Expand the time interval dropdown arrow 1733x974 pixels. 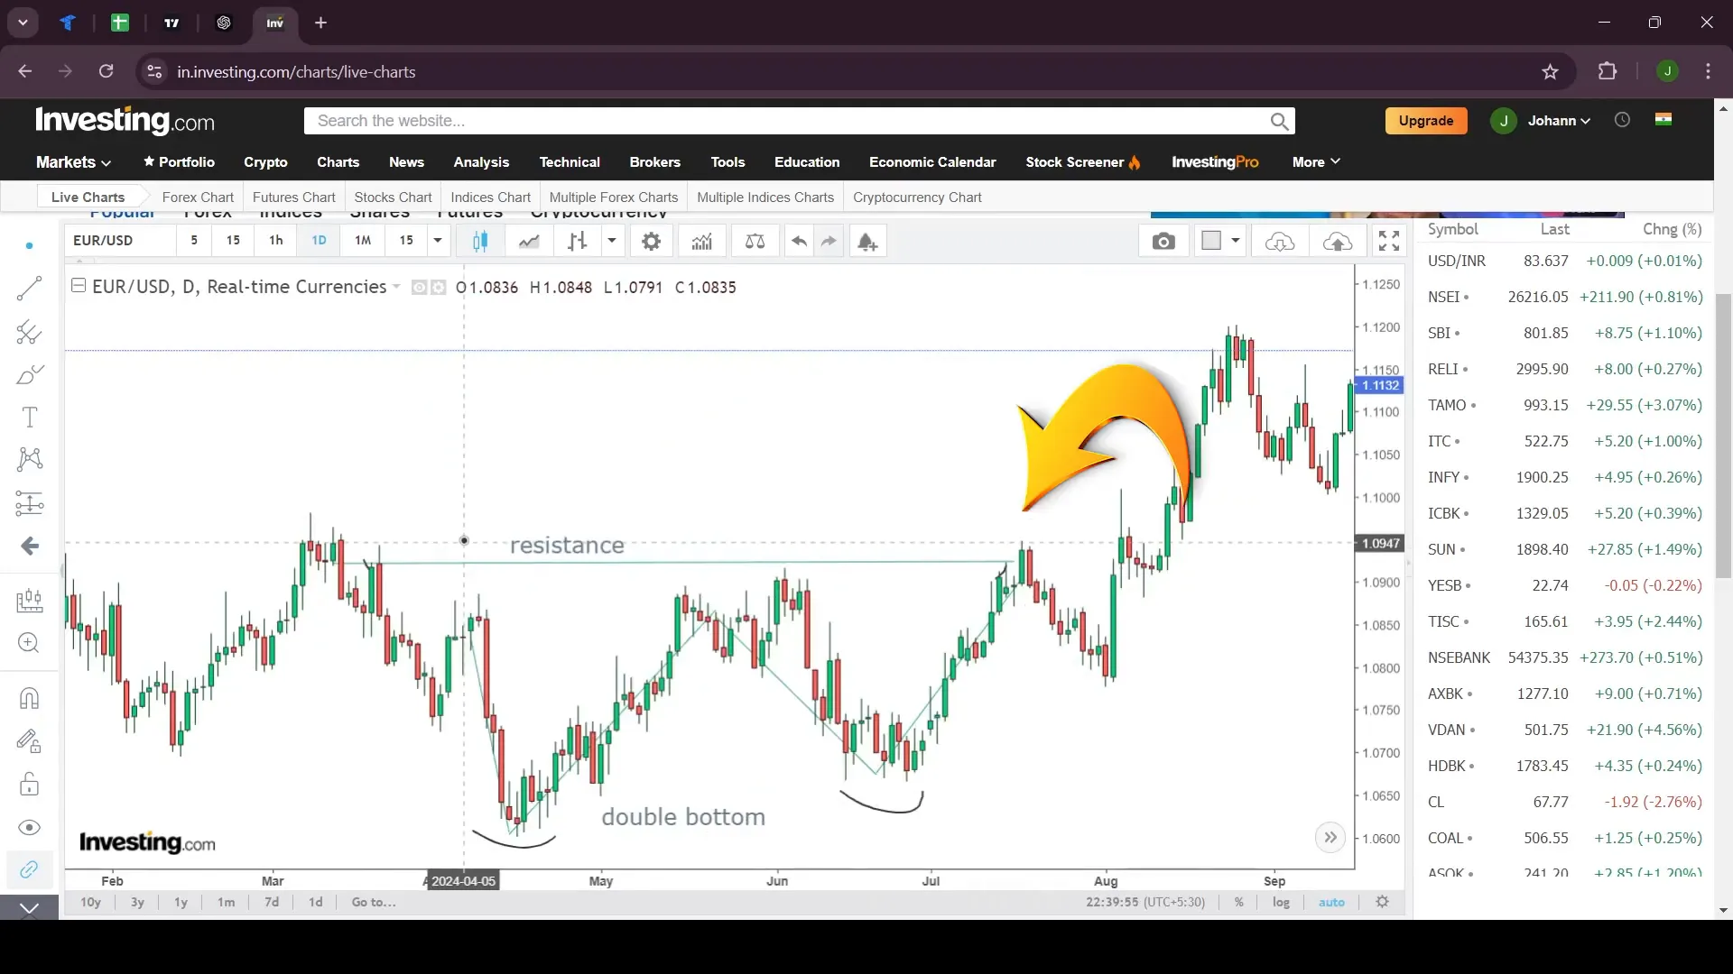pyautogui.click(x=438, y=241)
